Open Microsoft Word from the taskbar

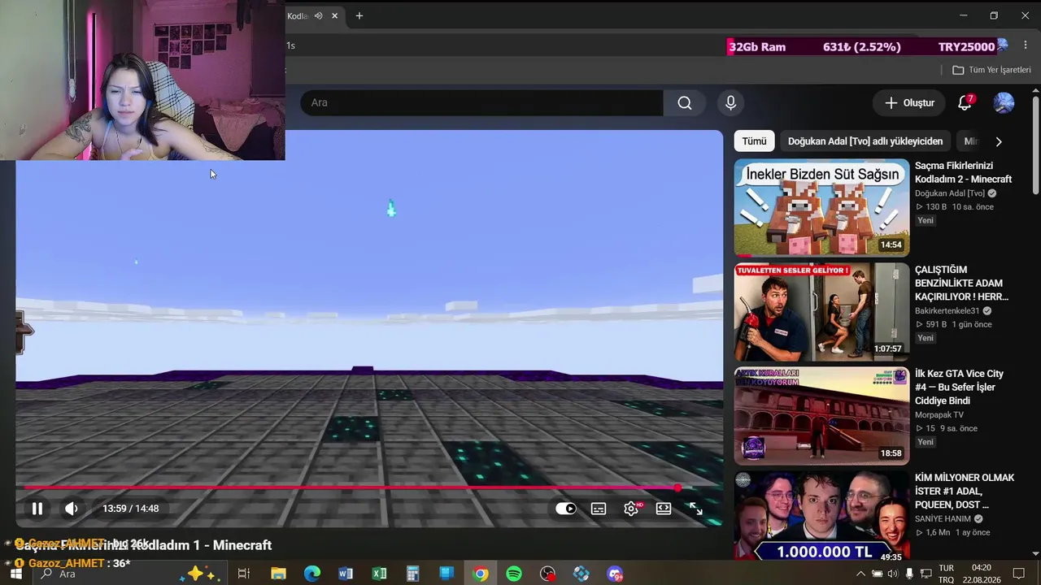coord(346,574)
